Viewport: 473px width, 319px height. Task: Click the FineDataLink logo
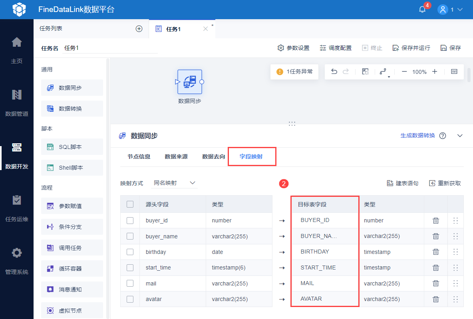tap(19, 9)
